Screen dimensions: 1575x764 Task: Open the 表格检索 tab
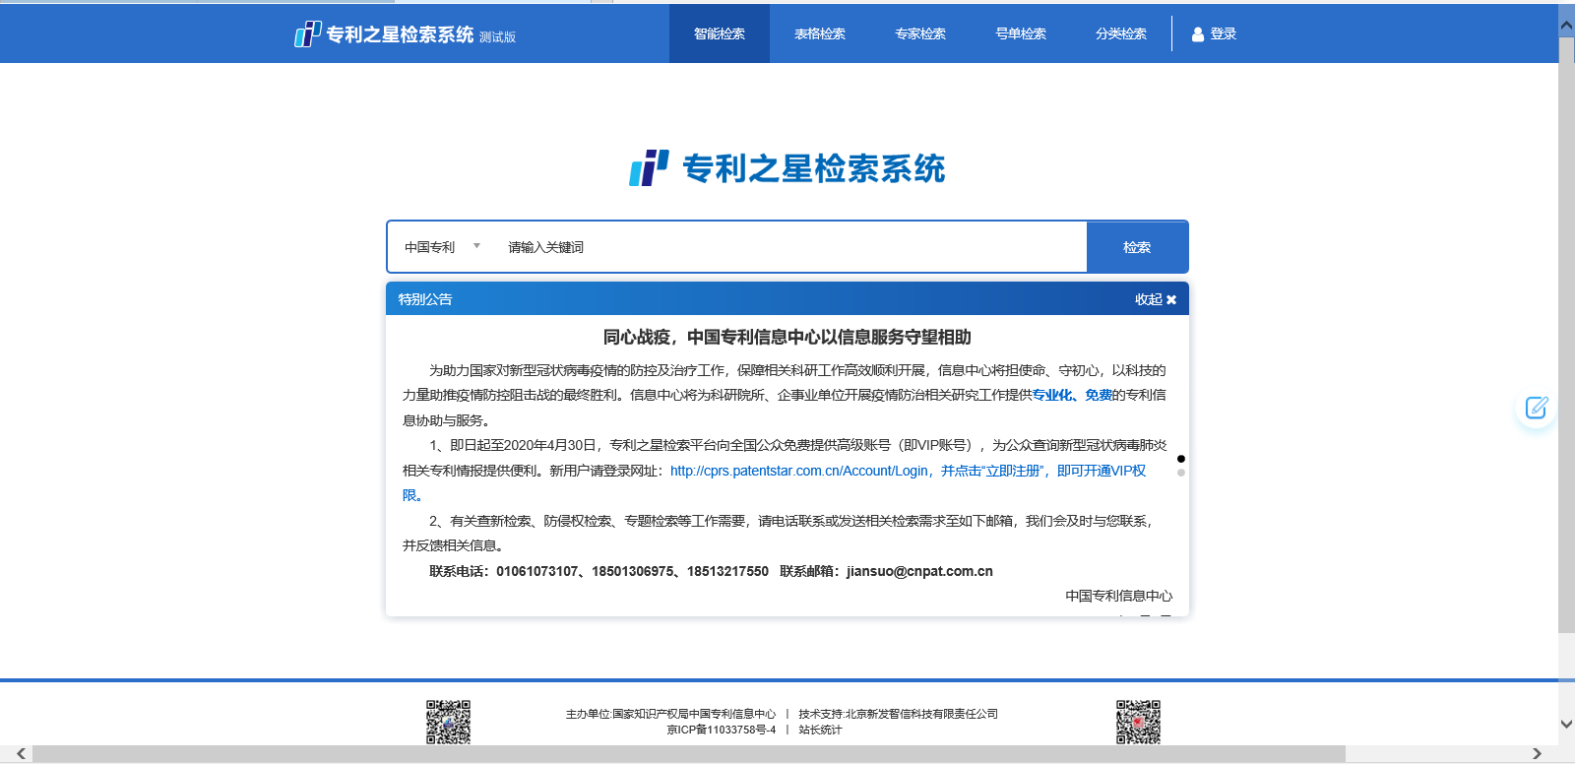820,33
